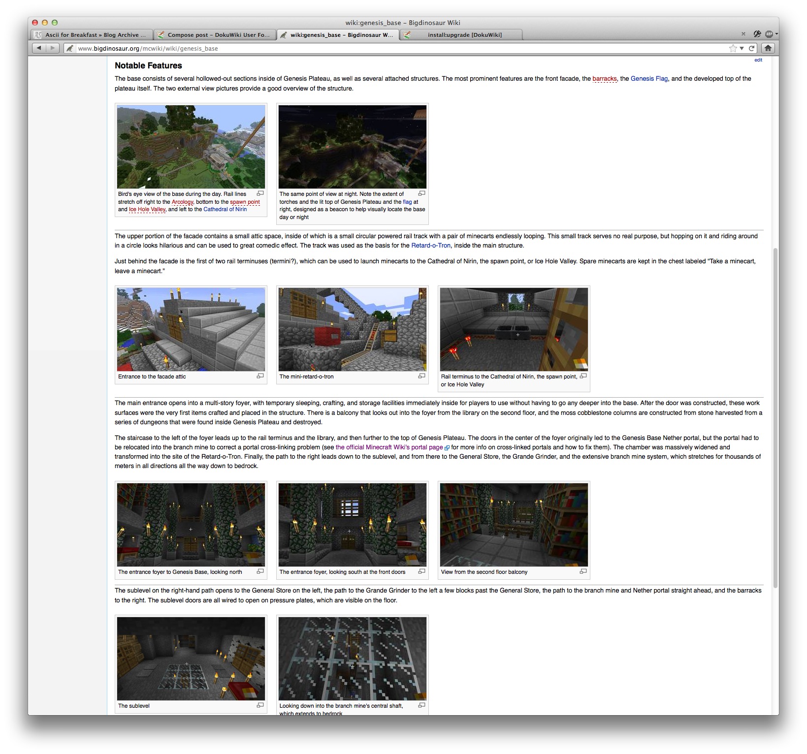This screenshot has height=754, width=807.
Task: Go forward with the browser forward arrow
Action: tap(53, 48)
